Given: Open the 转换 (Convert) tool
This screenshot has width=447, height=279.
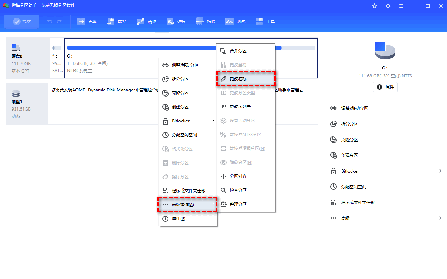Looking at the screenshot, I should coord(117,22).
